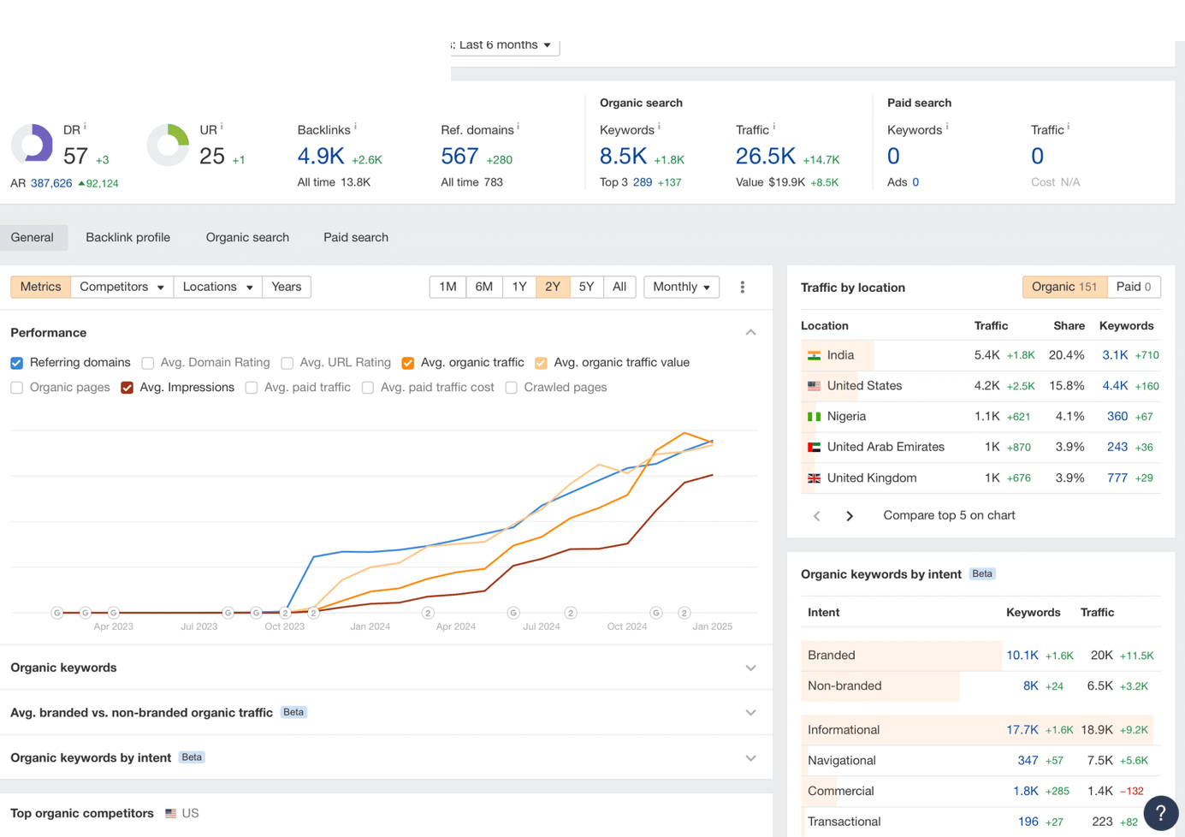Click the US flag beside Top organic competitors

click(171, 814)
